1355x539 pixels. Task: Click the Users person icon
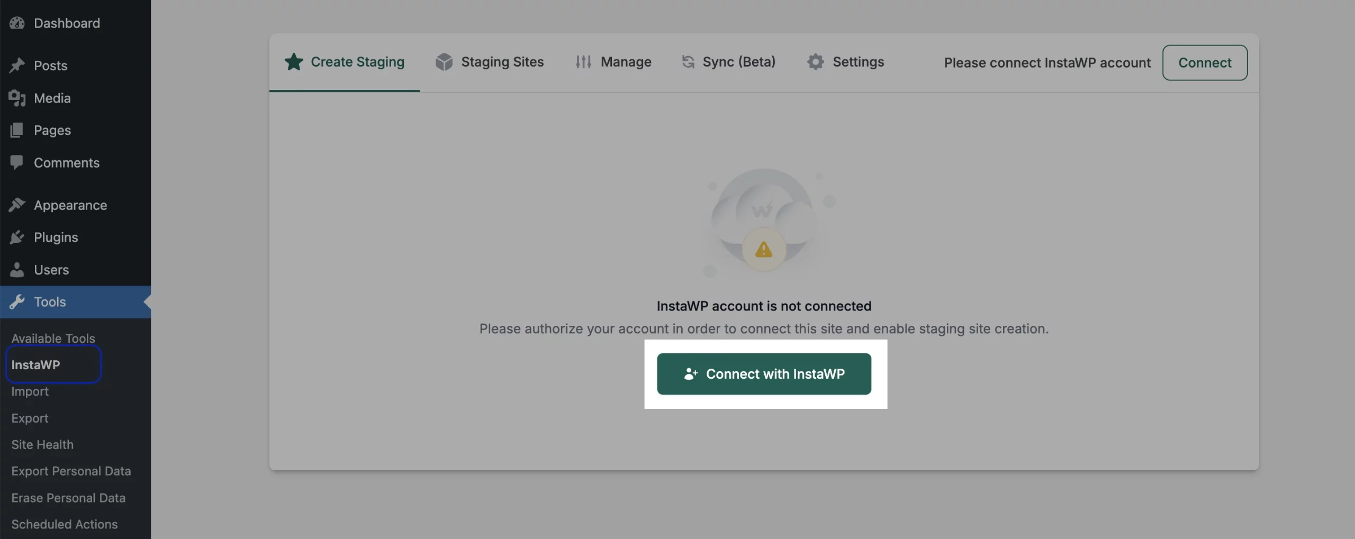(x=17, y=269)
